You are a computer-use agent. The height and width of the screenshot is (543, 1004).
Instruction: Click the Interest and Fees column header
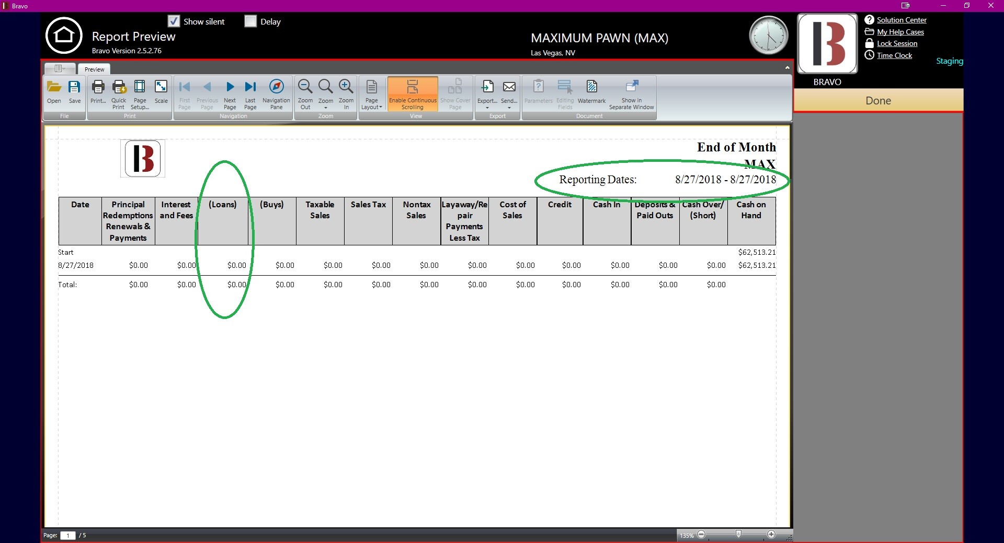[176, 221]
